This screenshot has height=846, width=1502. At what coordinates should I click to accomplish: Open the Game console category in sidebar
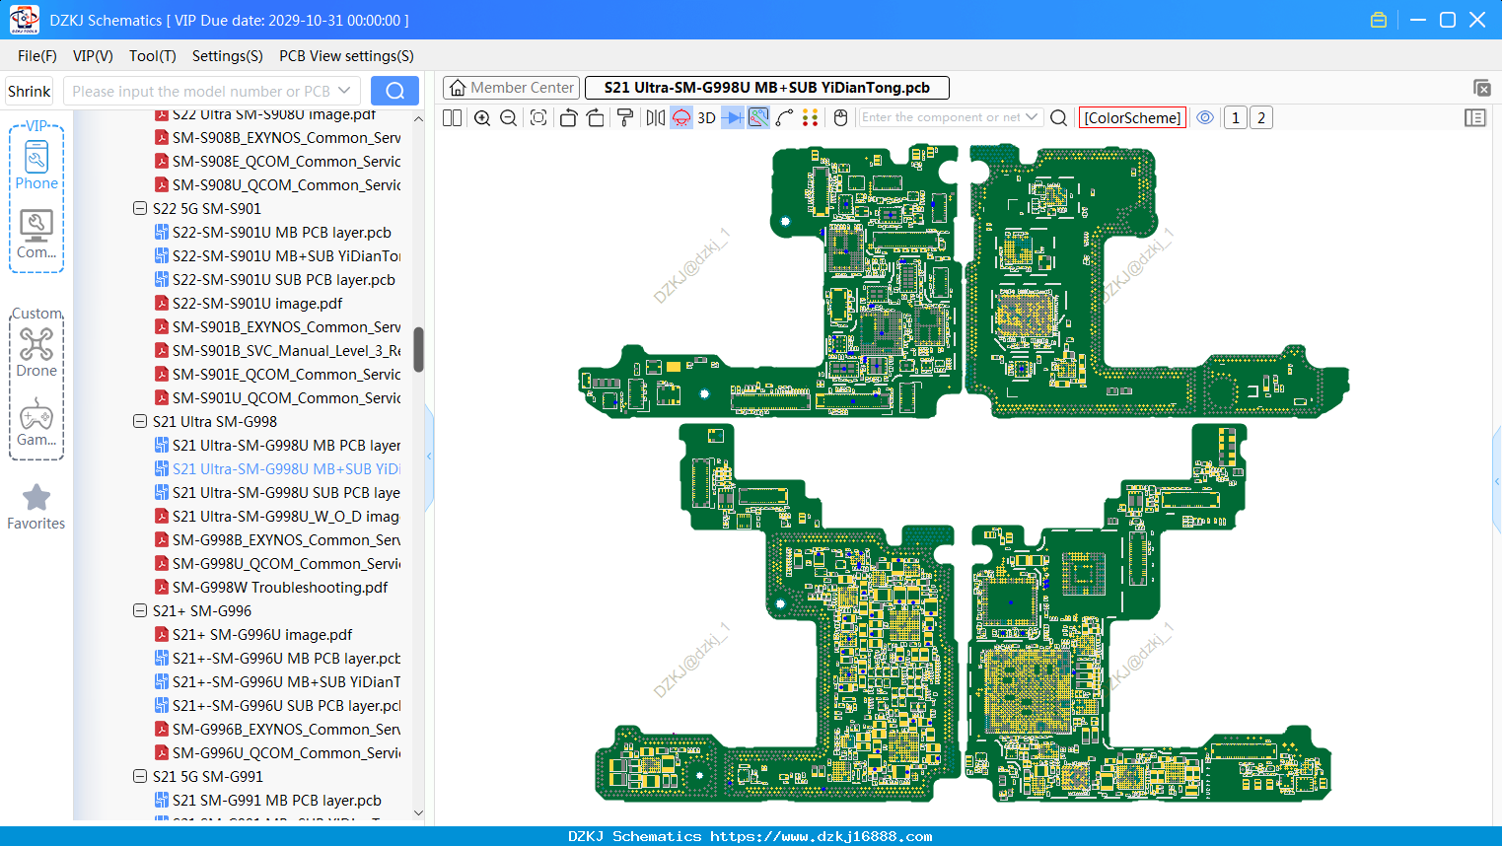pyautogui.click(x=36, y=422)
